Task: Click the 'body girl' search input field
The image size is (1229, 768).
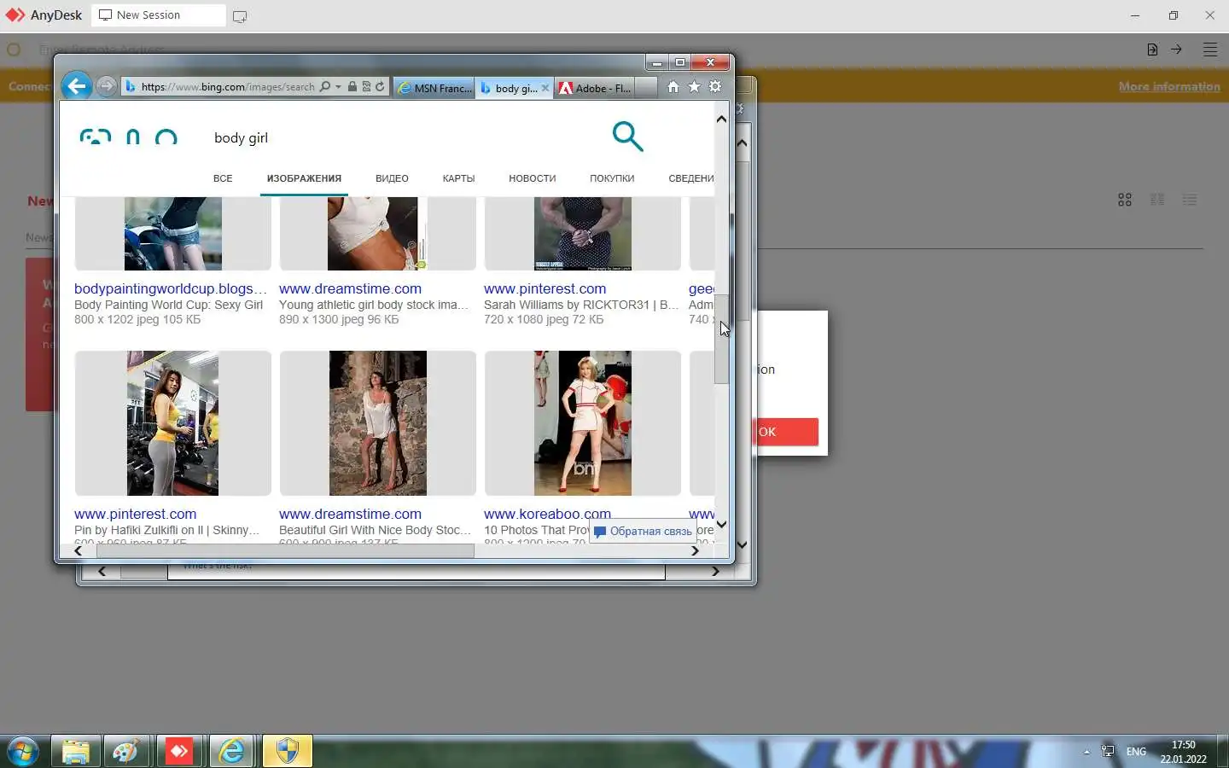Action: pyautogui.click(x=401, y=137)
